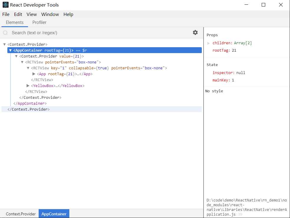Collapse the top Context.Provider node

4,44
